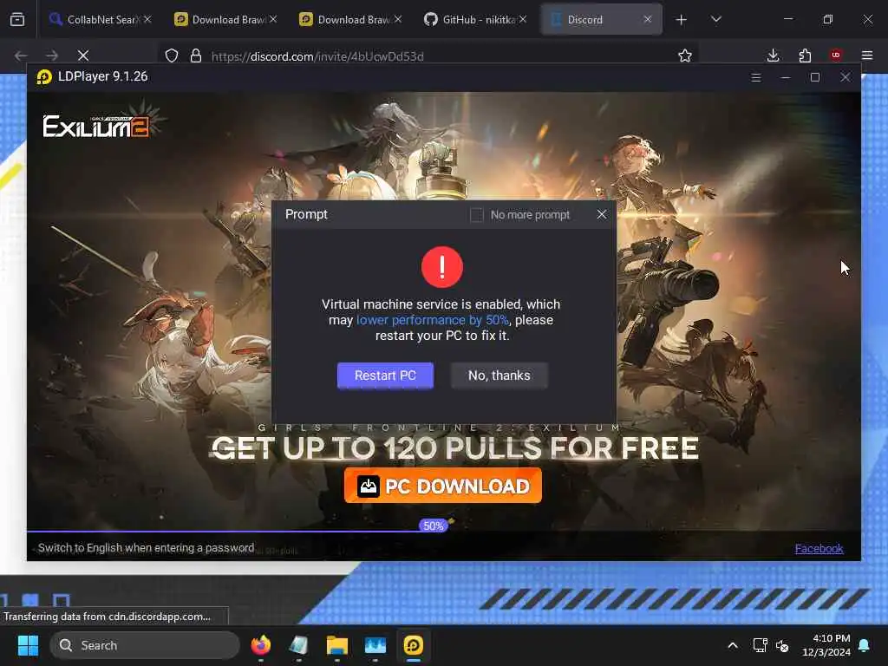Click the 50% loading progress marker
The height and width of the screenshot is (666, 888).
pos(434,526)
